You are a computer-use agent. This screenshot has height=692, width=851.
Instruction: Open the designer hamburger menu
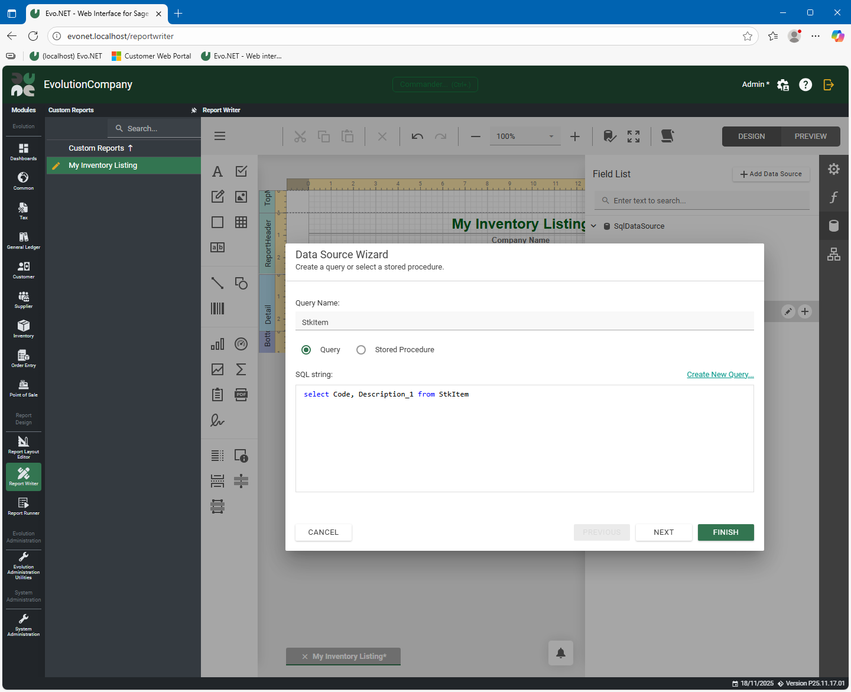[x=220, y=137]
